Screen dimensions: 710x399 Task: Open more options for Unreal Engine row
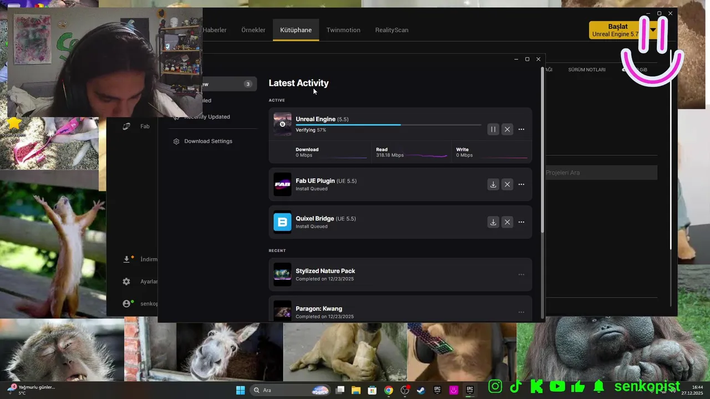(521, 129)
